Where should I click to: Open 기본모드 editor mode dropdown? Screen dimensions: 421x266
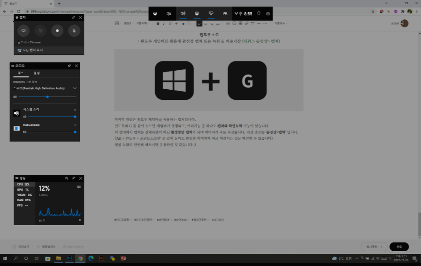[281, 23]
